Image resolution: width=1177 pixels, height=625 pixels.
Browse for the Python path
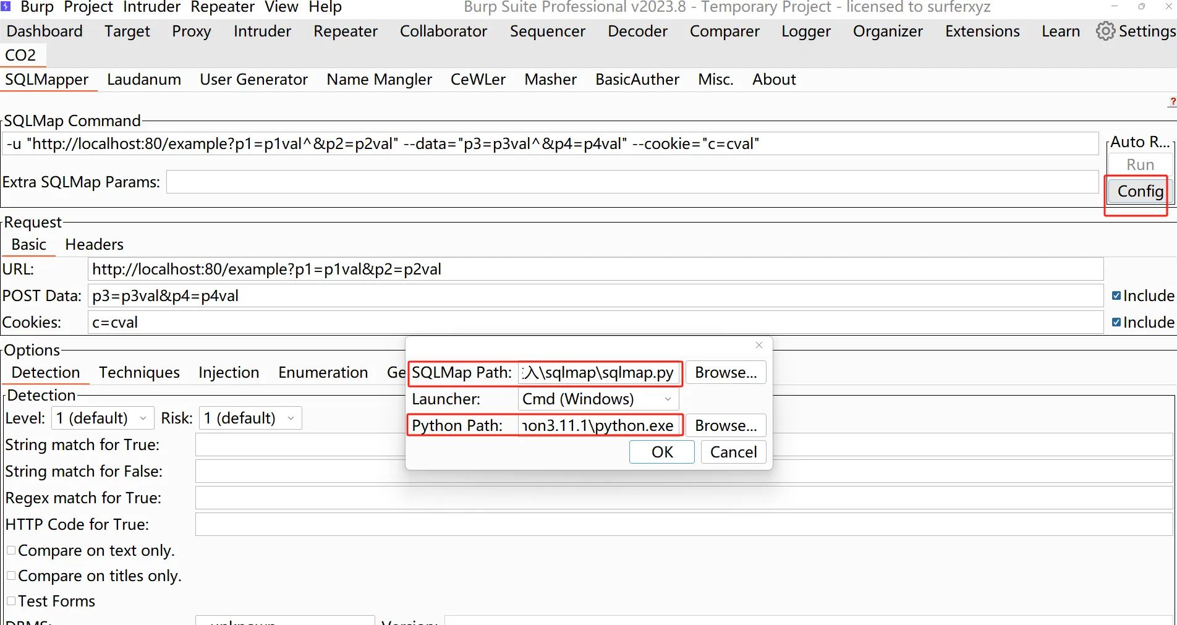coord(726,425)
